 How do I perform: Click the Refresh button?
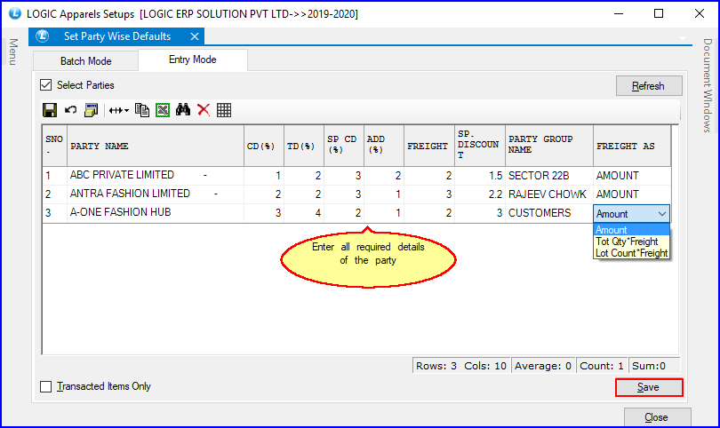click(649, 86)
